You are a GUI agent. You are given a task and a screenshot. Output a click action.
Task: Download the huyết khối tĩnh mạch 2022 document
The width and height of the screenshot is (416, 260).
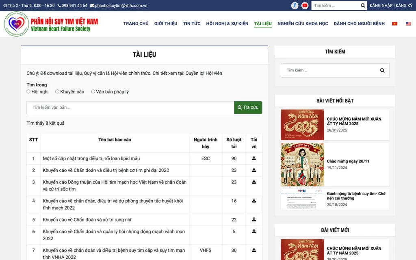[x=254, y=201]
